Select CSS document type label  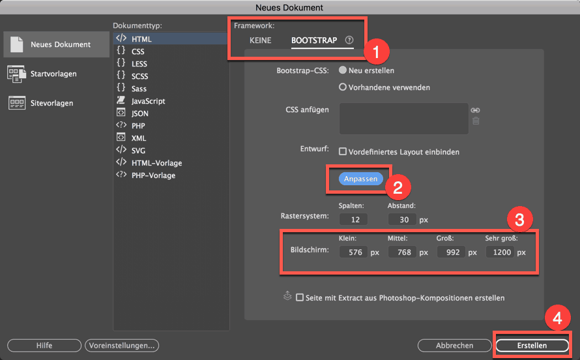point(138,52)
